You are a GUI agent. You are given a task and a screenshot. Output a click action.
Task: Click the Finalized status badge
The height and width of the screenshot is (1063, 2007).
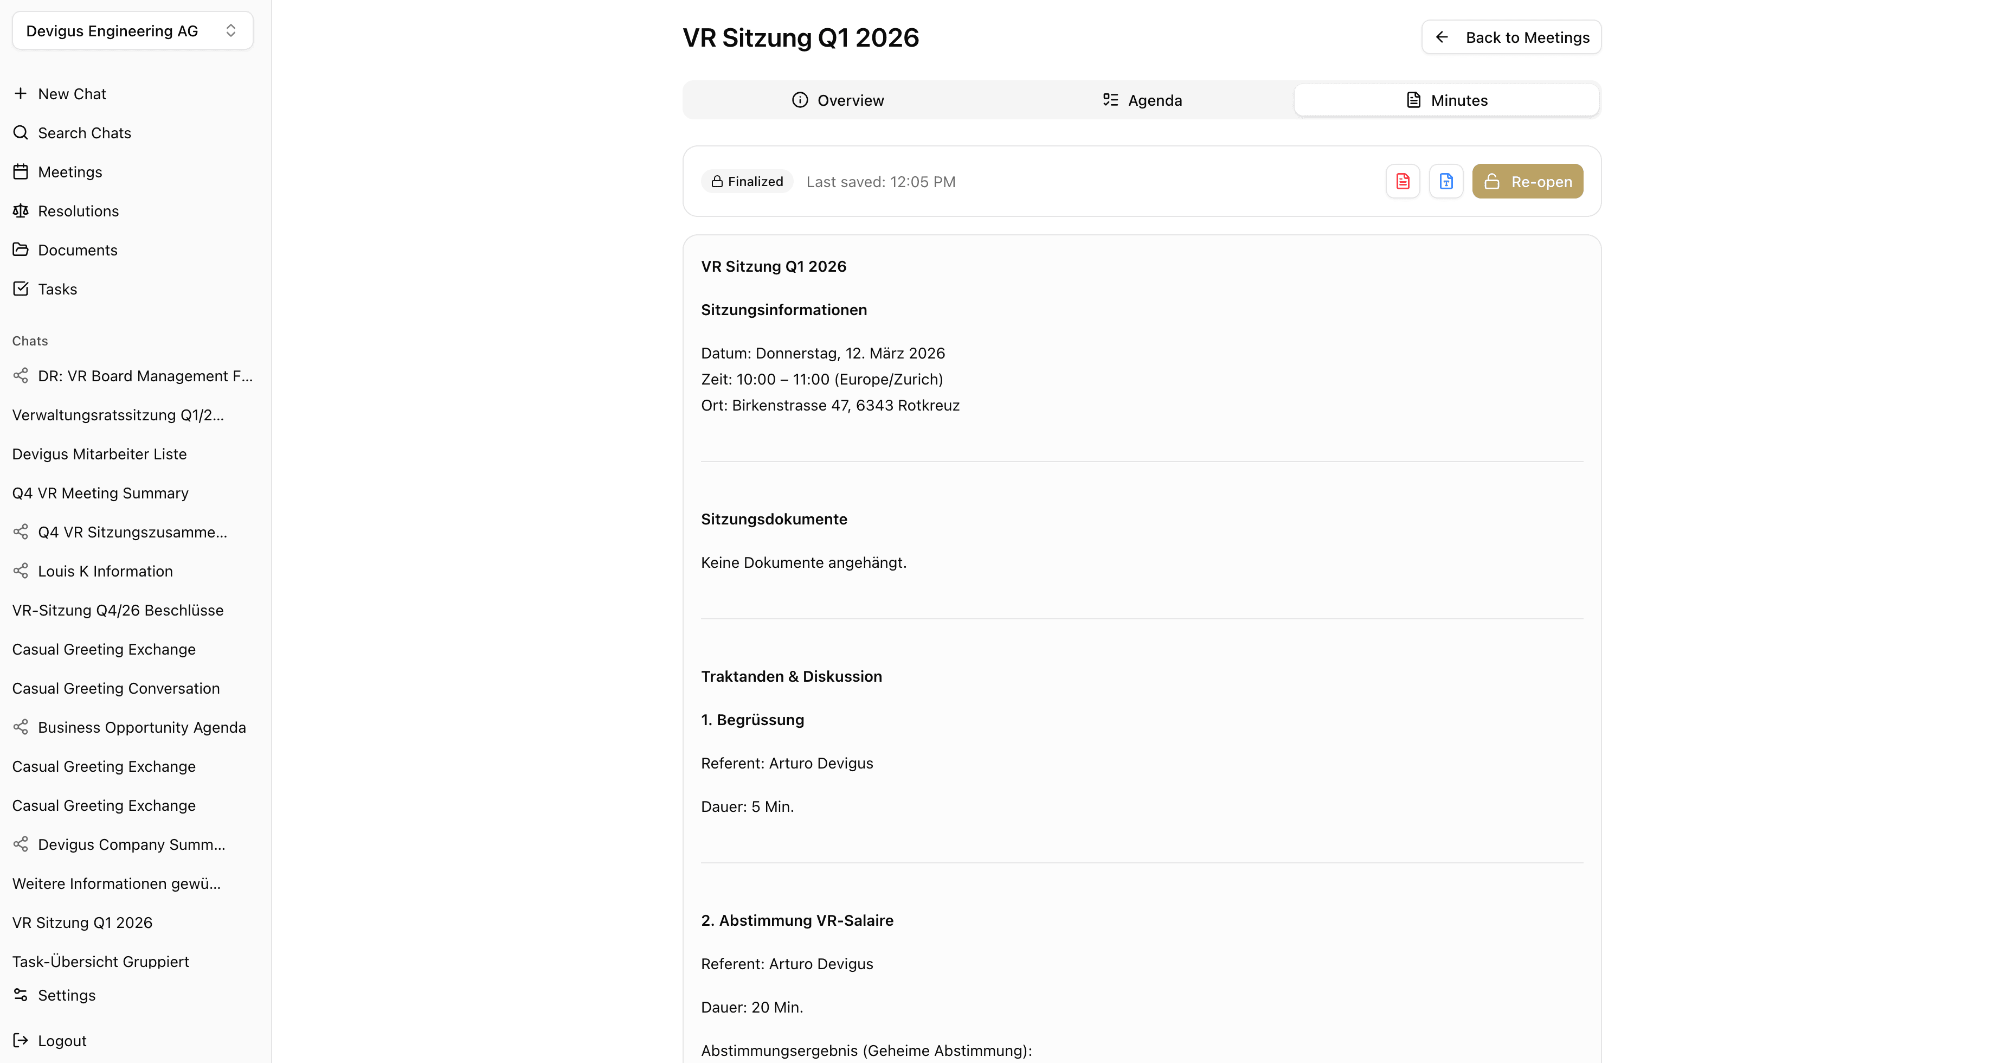pyautogui.click(x=747, y=181)
